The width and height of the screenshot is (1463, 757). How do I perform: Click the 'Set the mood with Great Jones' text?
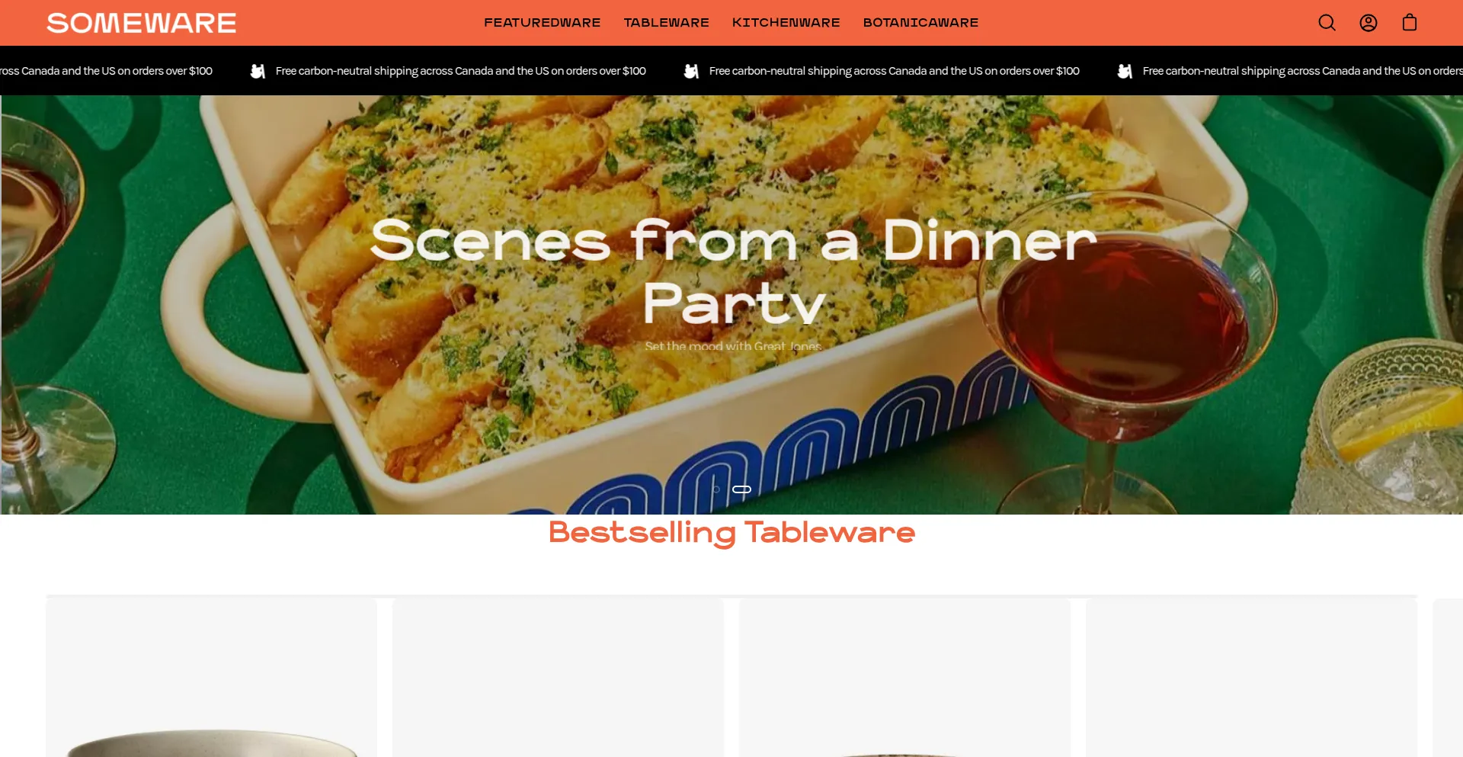[x=733, y=346]
